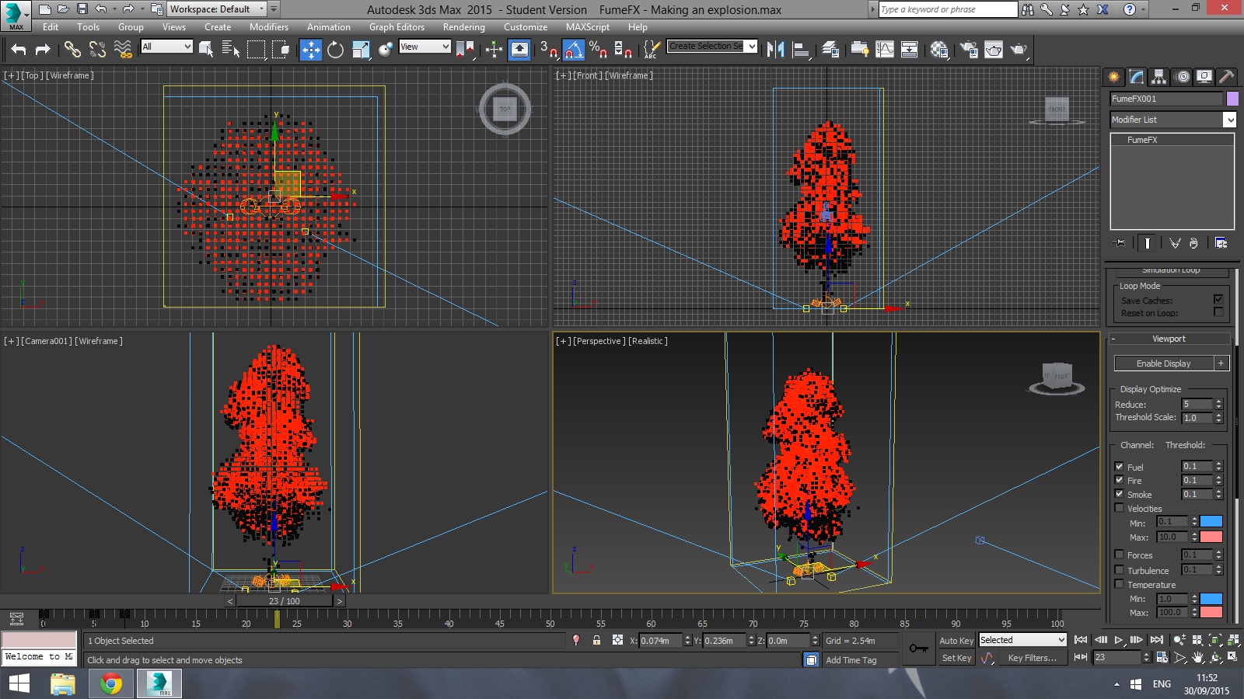Toggle Percent Snap tool
The height and width of the screenshot is (699, 1244).
[x=598, y=50]
